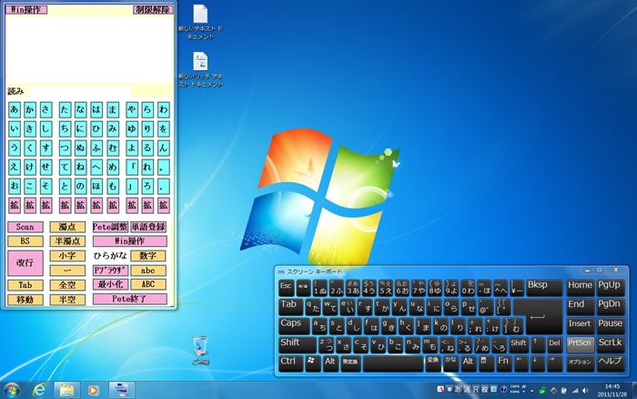Screen dimensions: 637x399
Task: Click the green checkmark tray icon
Action: point(542,391)
